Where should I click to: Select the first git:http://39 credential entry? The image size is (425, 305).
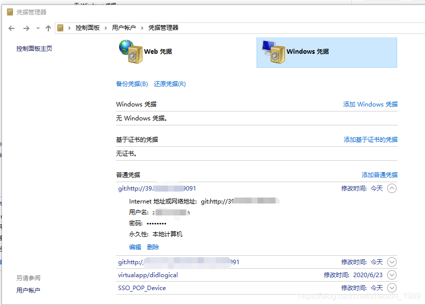[157, 189]
